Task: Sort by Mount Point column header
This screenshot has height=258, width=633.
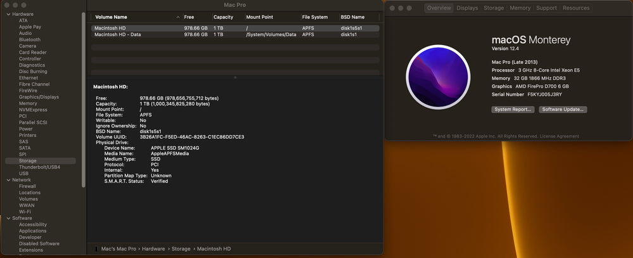Action: [x=260, y=17]
